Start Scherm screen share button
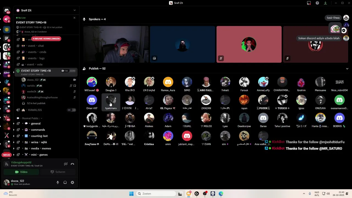This screenshot has width=352, height=198. pos(58,172)
